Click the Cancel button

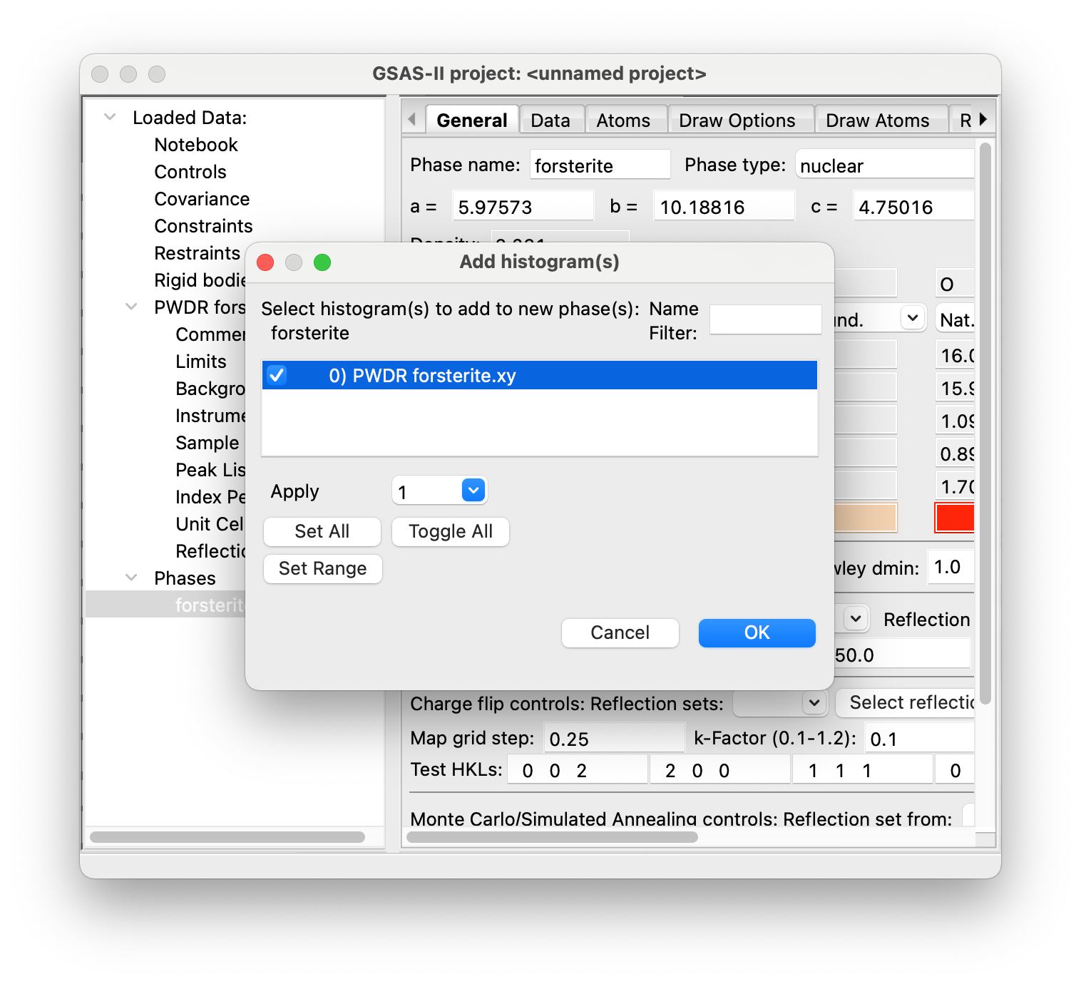(x=620, y=632)
